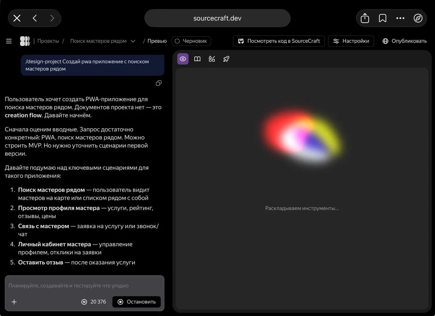Click the SourceCraft logo icon
435x316 pixels.
click(25, 41)
